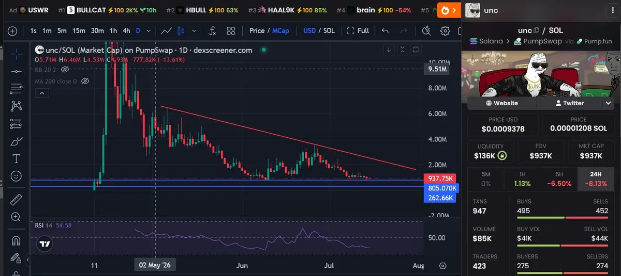Toggle BB 20 2 indicator visibility
This screenshot has height=276, width=621.
(x=65, y=69)
